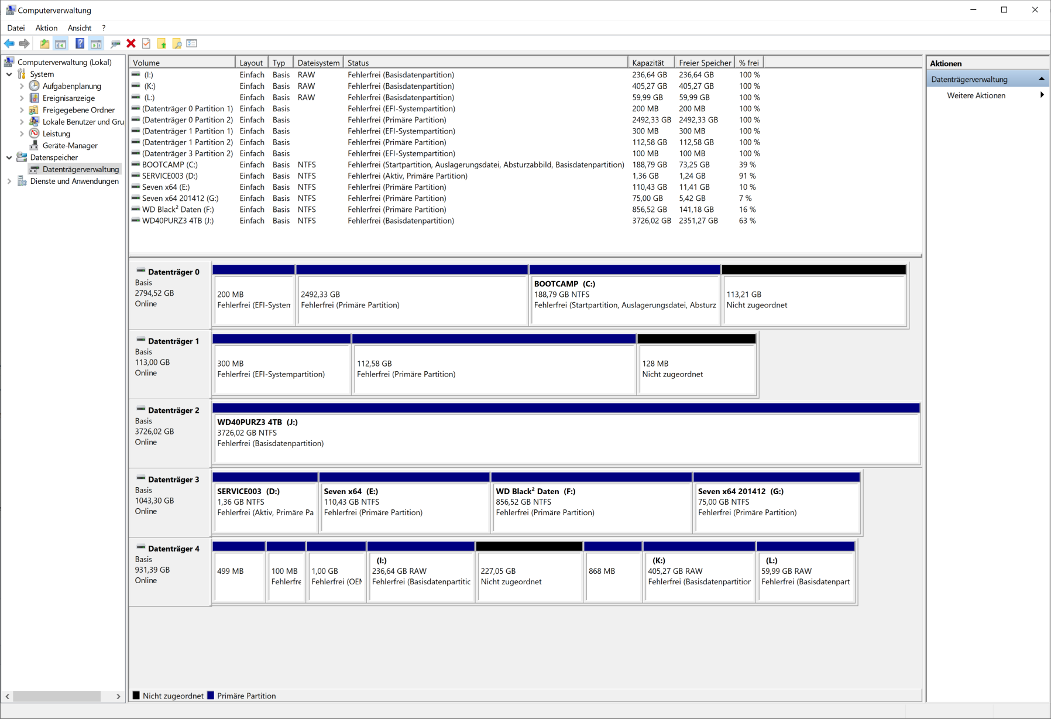Click the grey Forward arrow in toolbar
Viewport: 1051px width, 719px height.
(24, 43)
